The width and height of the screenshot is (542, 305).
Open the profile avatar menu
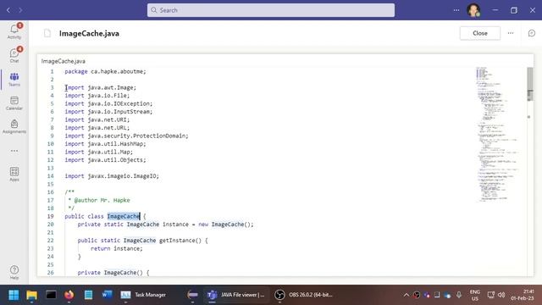(473, 10)
